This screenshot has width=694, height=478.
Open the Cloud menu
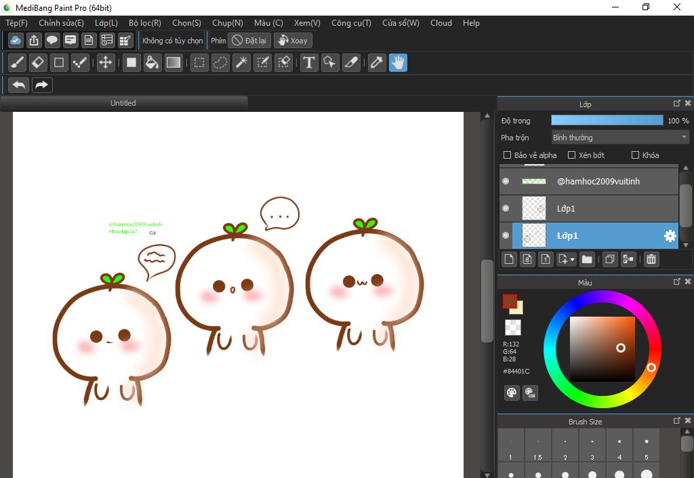441,23
